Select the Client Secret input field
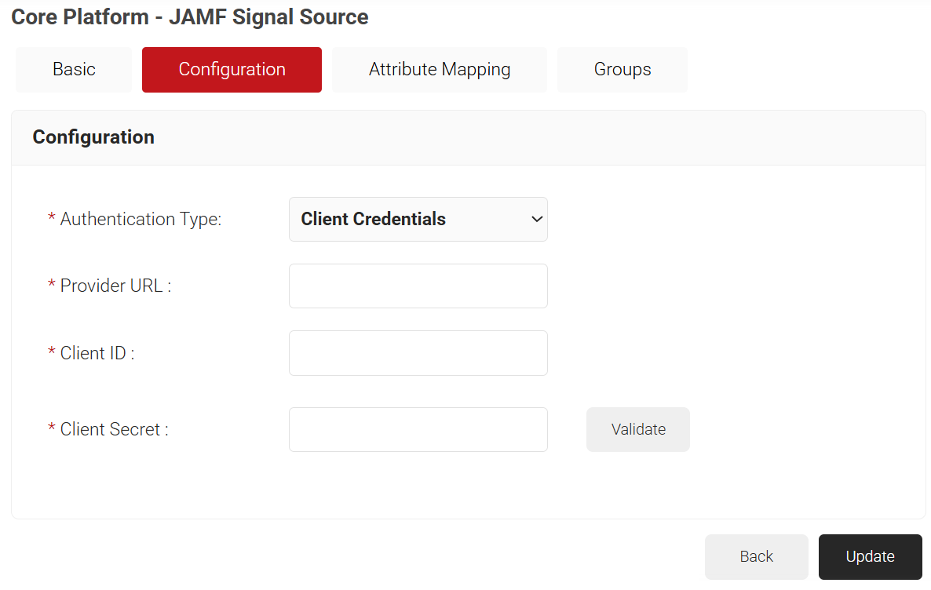 pyautogui.click(x=418, y=429)
